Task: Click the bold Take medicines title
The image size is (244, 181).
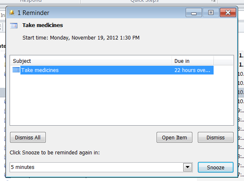Action: pyautogui.click(x=42, y=25)
